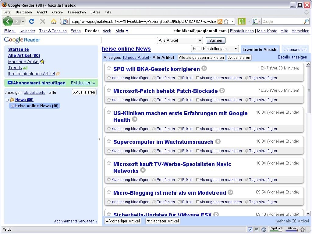The image size is (312, 234).
Task: Click 'Markierung hinzufügen' star for Micro-Blogging article
Action: pos(109,202)
